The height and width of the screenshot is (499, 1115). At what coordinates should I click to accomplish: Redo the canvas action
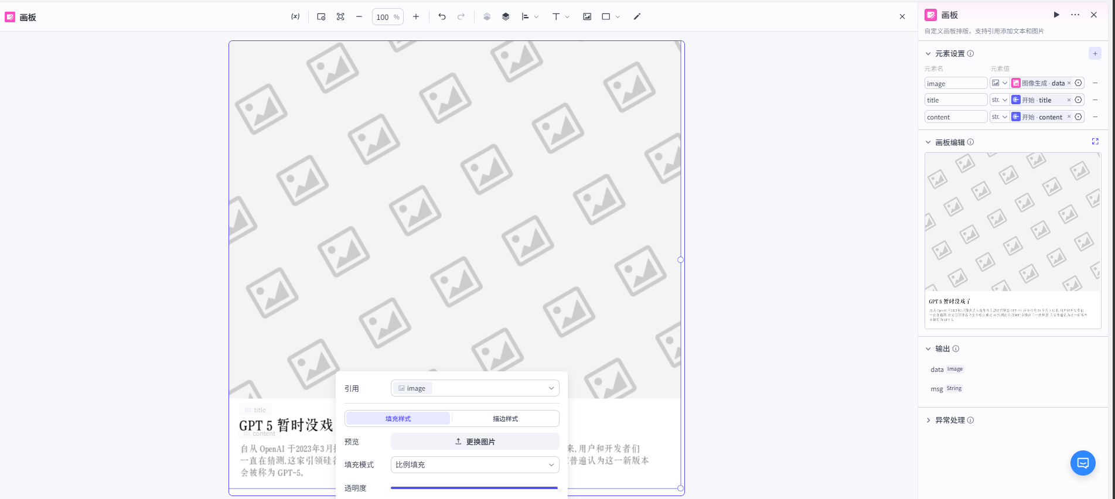click(x=461, y=17)
